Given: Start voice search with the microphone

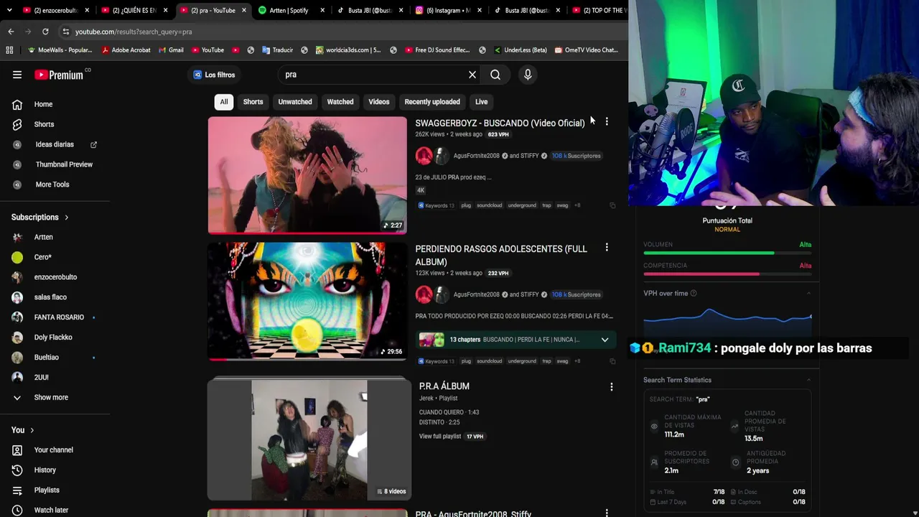Looking at the screenshot, I should pos(528,75).
